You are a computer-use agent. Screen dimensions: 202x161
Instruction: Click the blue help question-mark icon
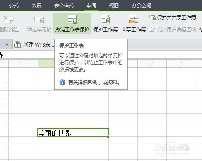[x=62, y=82]
